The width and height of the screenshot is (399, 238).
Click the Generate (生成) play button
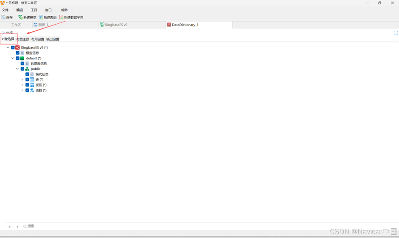(7, 33)
